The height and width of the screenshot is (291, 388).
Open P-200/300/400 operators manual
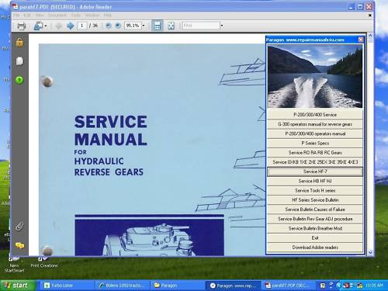tap(315, 133)
